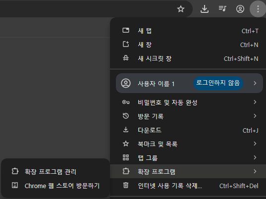
Task: Open the downloads toolbar icon
Action: pos(205,9)
